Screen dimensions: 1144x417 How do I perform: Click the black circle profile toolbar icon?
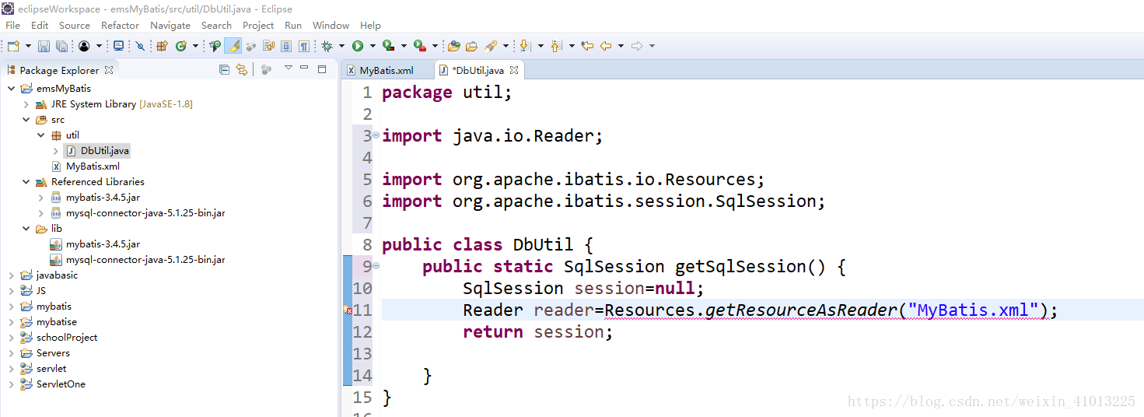84,46
